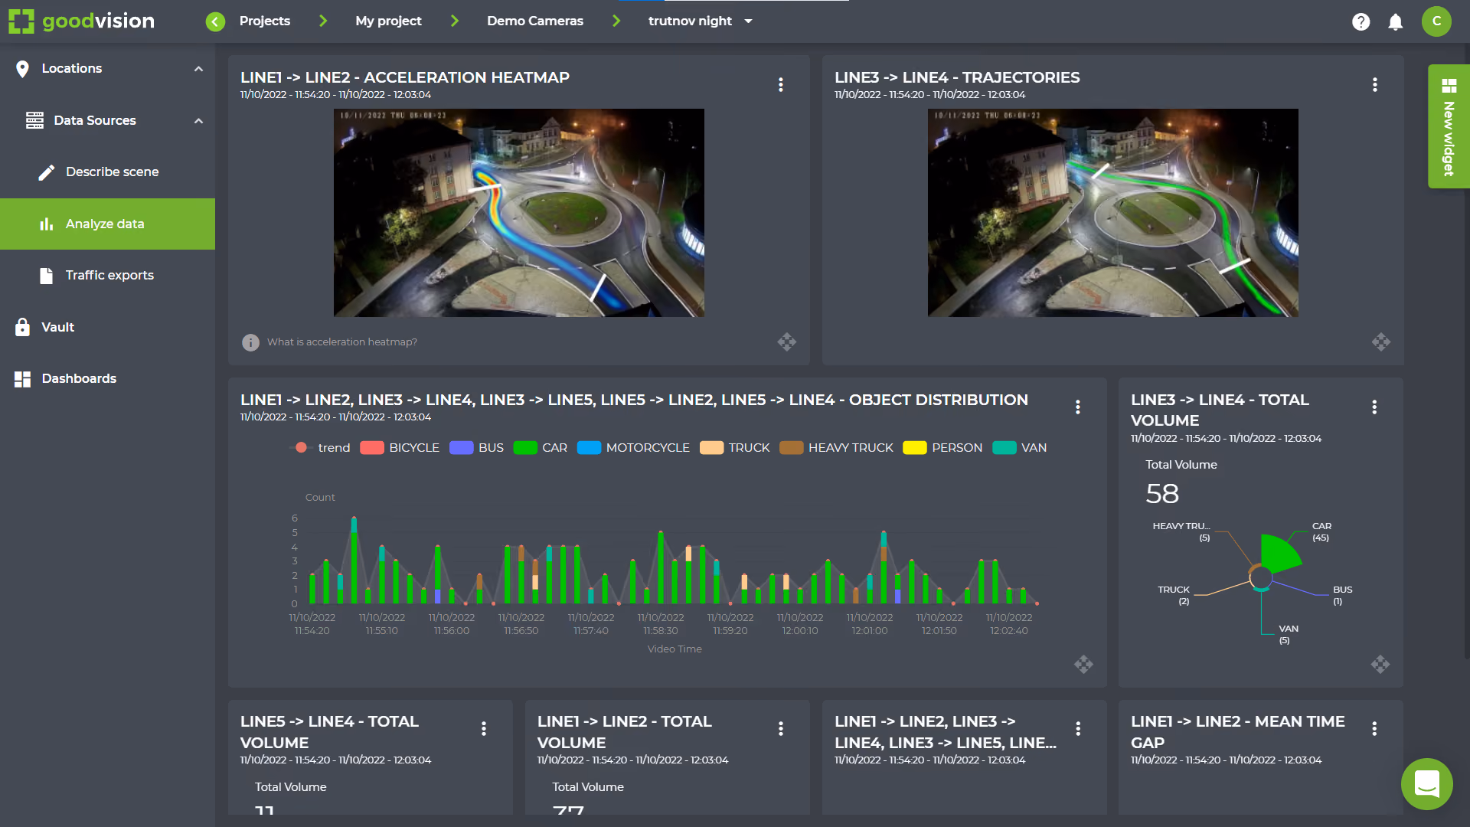Click the move handle of the trajectories widget
Screen dimensions: 1470x827
tap(1380, 342)
